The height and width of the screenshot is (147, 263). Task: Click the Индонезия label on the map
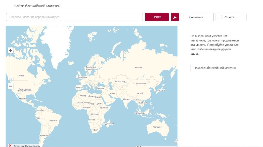(x=140, y=113)
